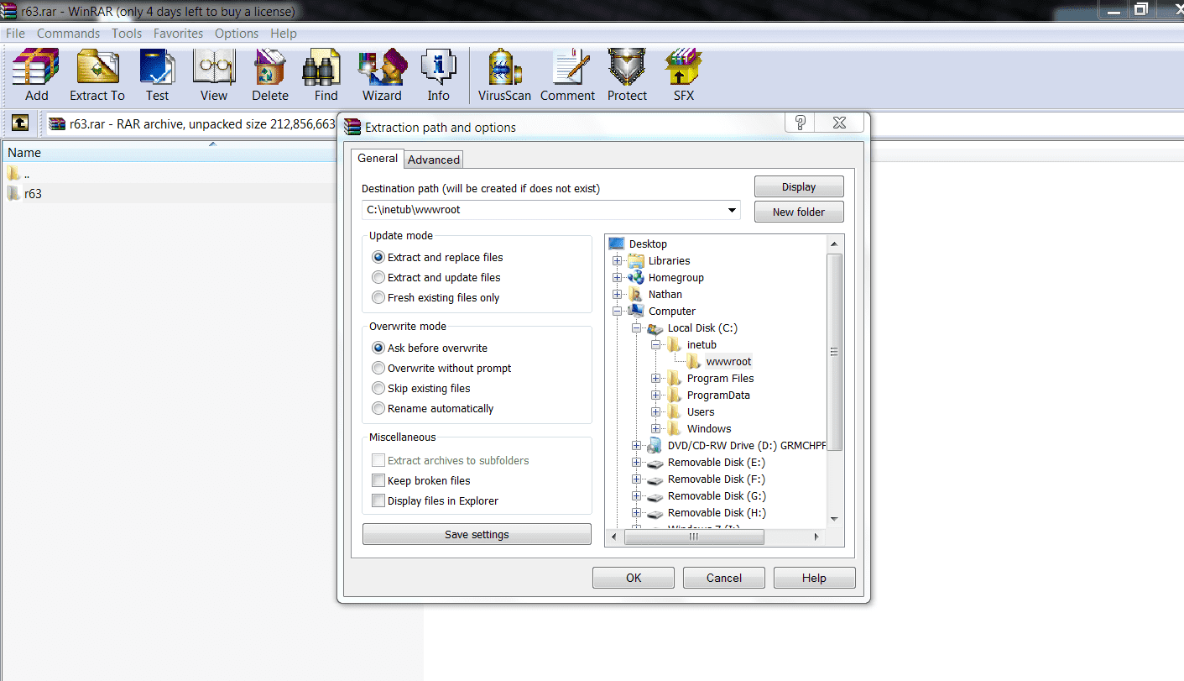Select Ask before overwrite
1184x681 pixels.
coord(429,348)
